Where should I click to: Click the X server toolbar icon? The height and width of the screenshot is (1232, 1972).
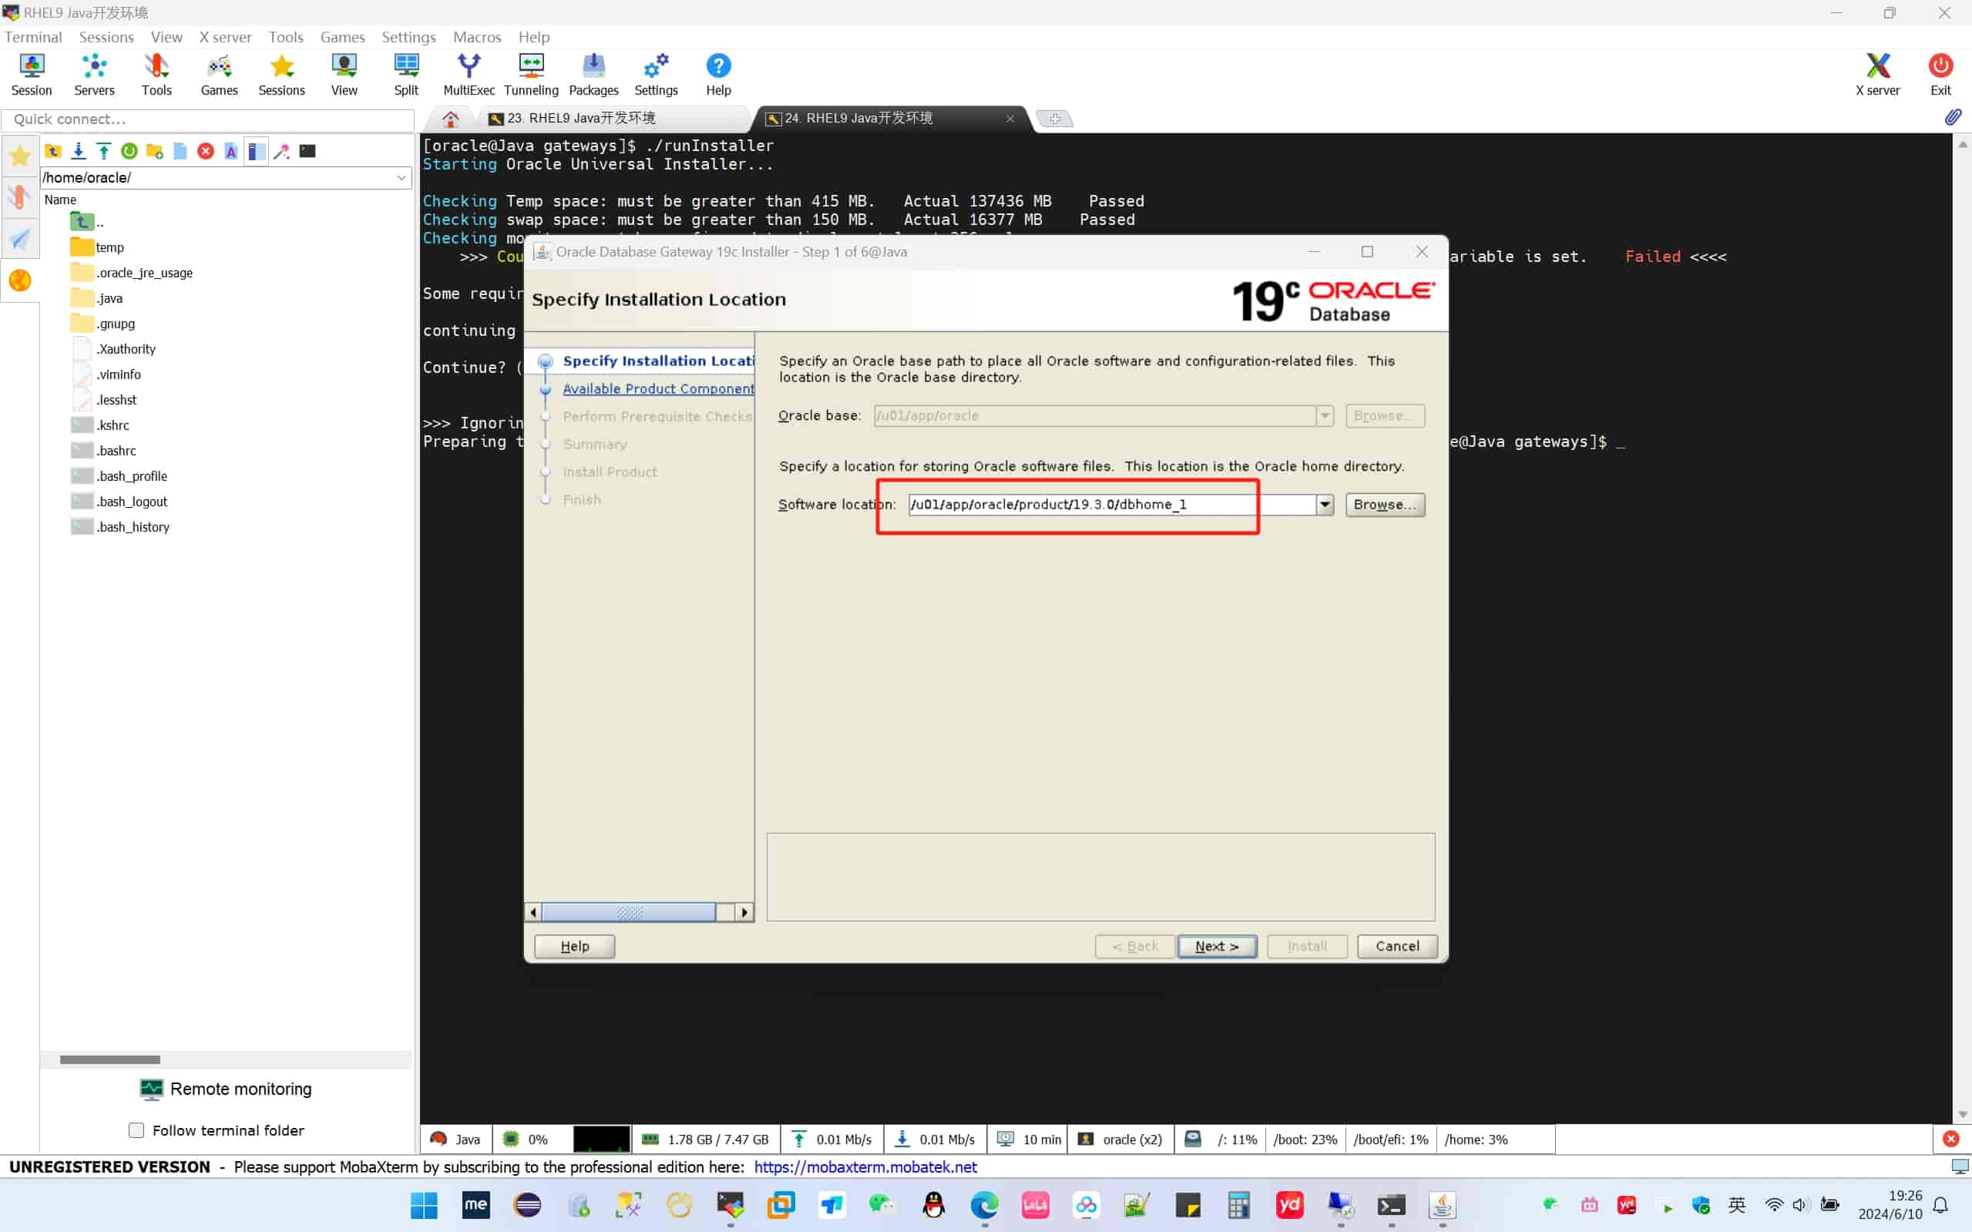[1877, 74]
